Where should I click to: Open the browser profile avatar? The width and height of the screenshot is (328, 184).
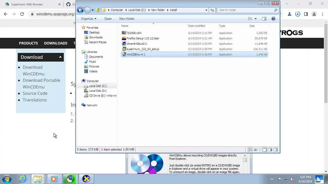[x=314, y=14]
